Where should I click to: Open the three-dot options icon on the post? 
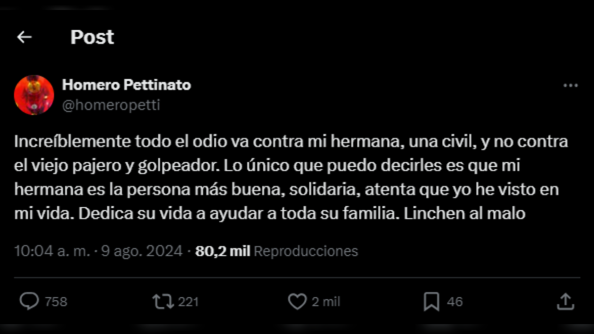click(x=569, y=85)
